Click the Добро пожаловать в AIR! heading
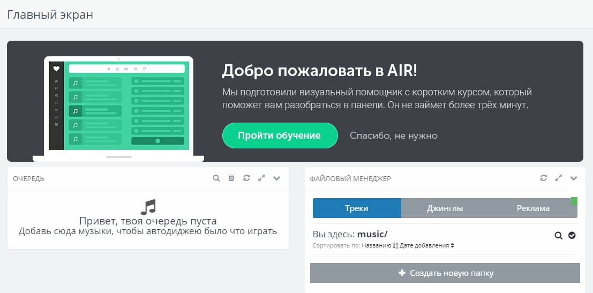The width and height of the screenshot is (593, 293). (320, 71)
